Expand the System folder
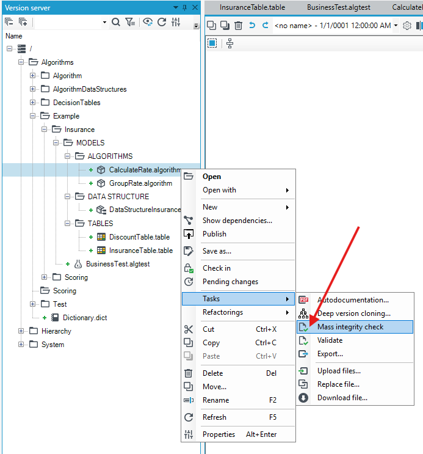423x454 pixels. (21, 344)
